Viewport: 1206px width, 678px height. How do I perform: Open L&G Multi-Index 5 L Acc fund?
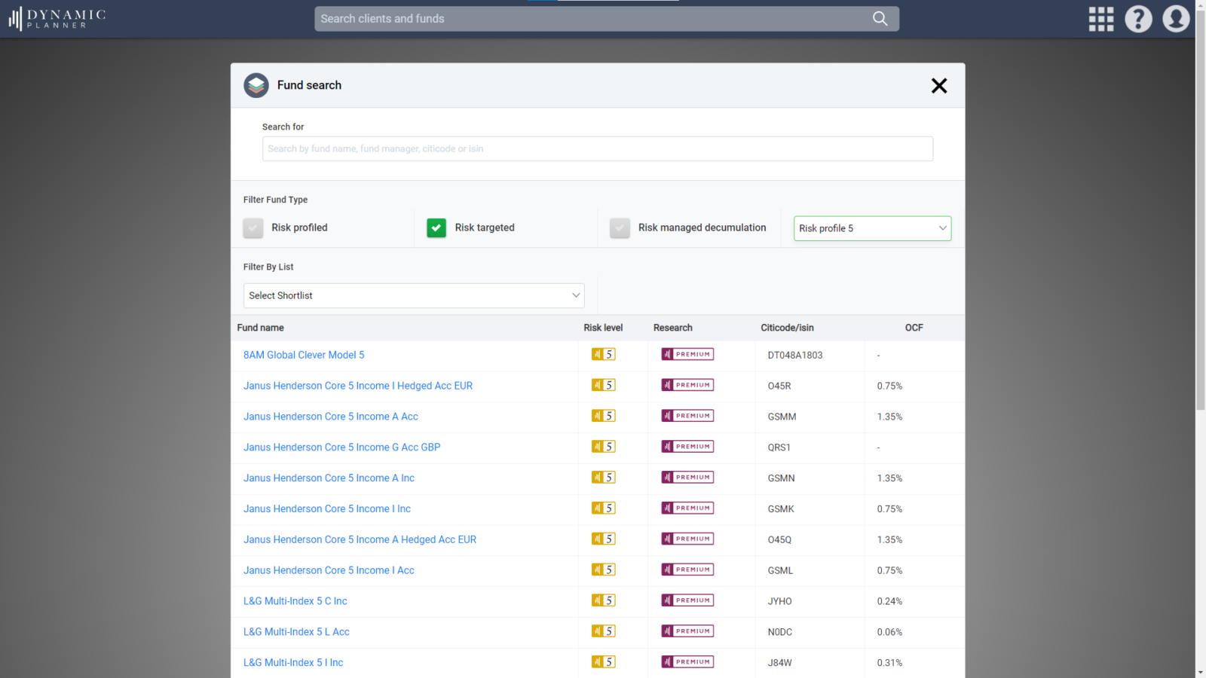pyautogui.click(x=296, y=632)
